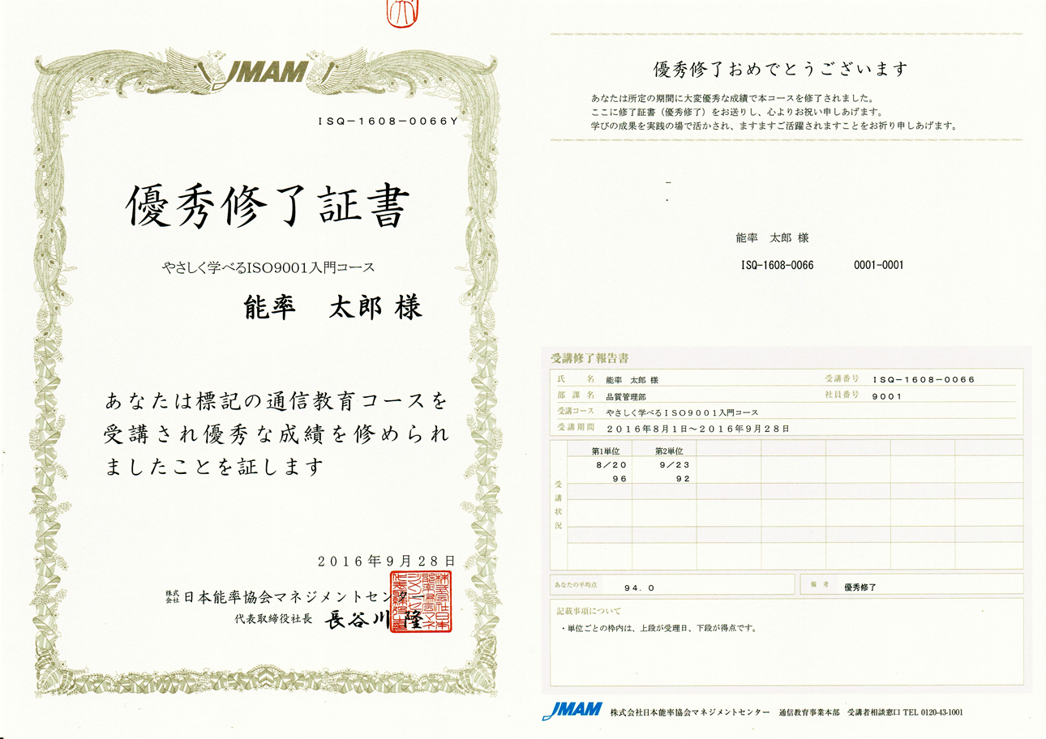Click the 備考 label
1046x739 pixels.
[x=818, y=584]
